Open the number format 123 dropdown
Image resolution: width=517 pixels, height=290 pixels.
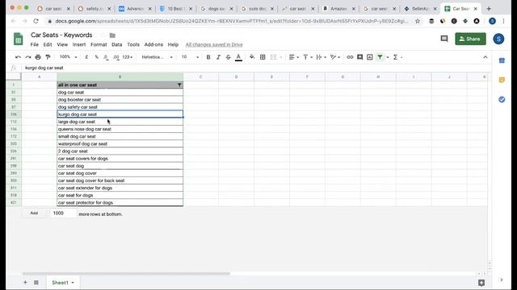click(128, 57)
